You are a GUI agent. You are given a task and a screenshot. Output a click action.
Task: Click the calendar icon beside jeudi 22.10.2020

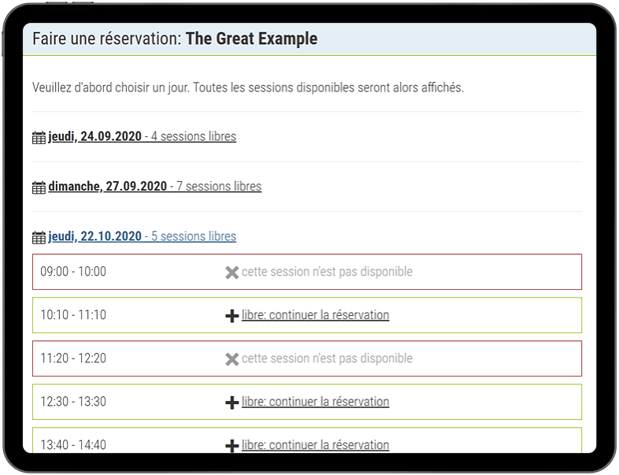[x=39, y=237]
